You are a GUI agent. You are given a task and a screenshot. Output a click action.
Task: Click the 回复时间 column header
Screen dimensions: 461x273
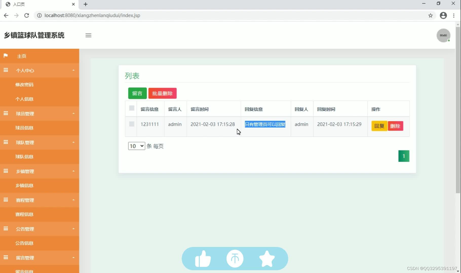(x=326, y=109)
